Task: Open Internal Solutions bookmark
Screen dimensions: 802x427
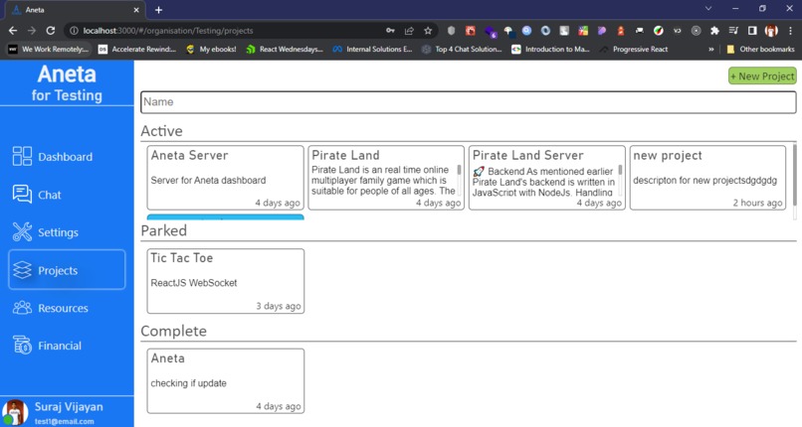Action: (x=372, y=49)
